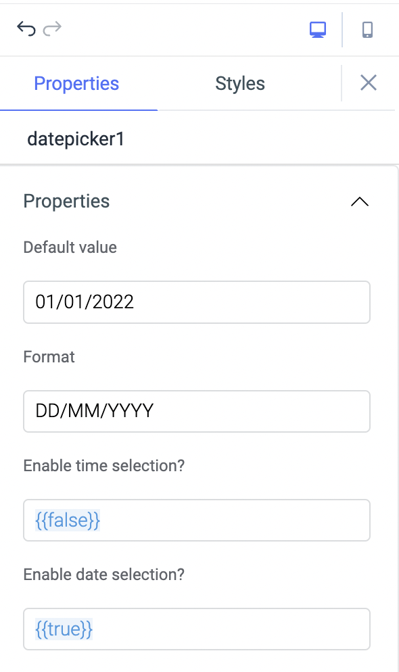Click the upward arrow to fold properties list
Screen dimensions: 399x672
point(359,201)
